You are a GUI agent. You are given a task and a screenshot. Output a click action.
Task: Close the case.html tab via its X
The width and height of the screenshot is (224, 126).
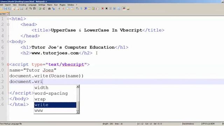click(x=8, y=14)
